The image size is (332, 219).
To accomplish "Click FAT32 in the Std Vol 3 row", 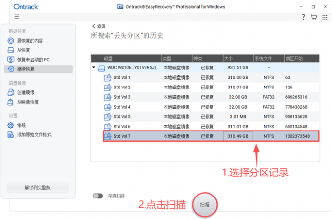I will click(269, 97).
